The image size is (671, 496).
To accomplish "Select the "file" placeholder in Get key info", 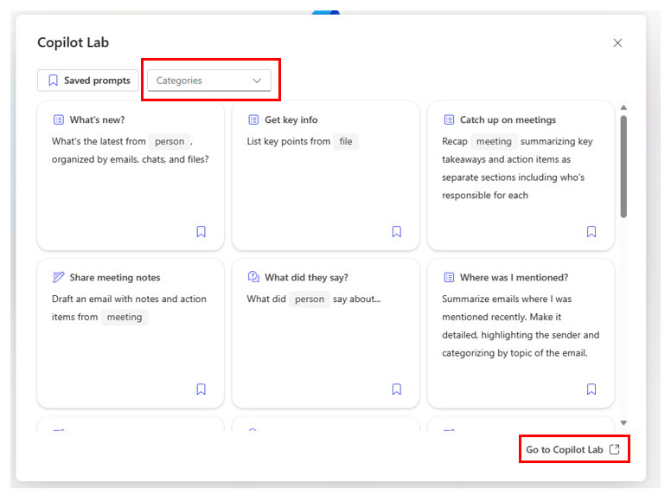I will 346,141.
